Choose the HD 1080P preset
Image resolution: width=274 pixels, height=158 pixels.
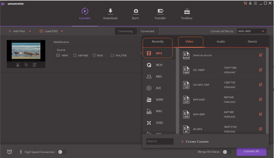click(x=222, y=70)
